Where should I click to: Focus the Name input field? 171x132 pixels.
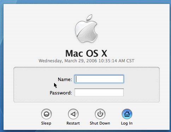click(x=99, y=79)
